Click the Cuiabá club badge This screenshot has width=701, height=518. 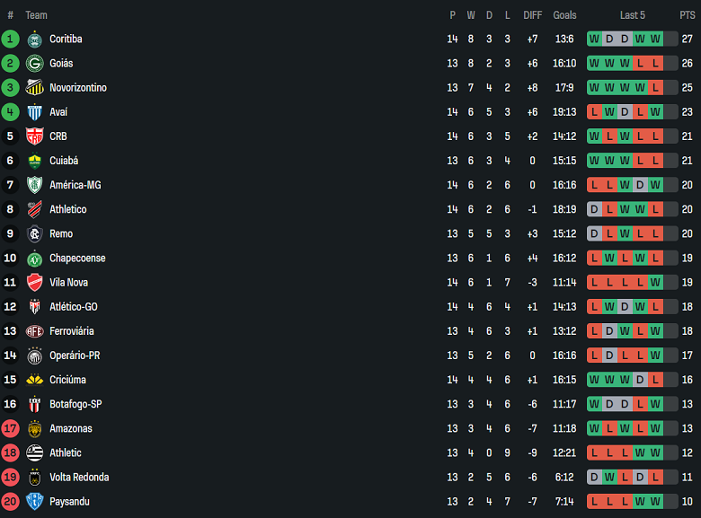pyautogui.click(x=35, y=161)
